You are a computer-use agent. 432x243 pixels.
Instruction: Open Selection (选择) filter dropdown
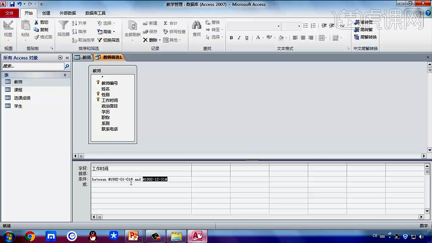click(x=106, y=23)
